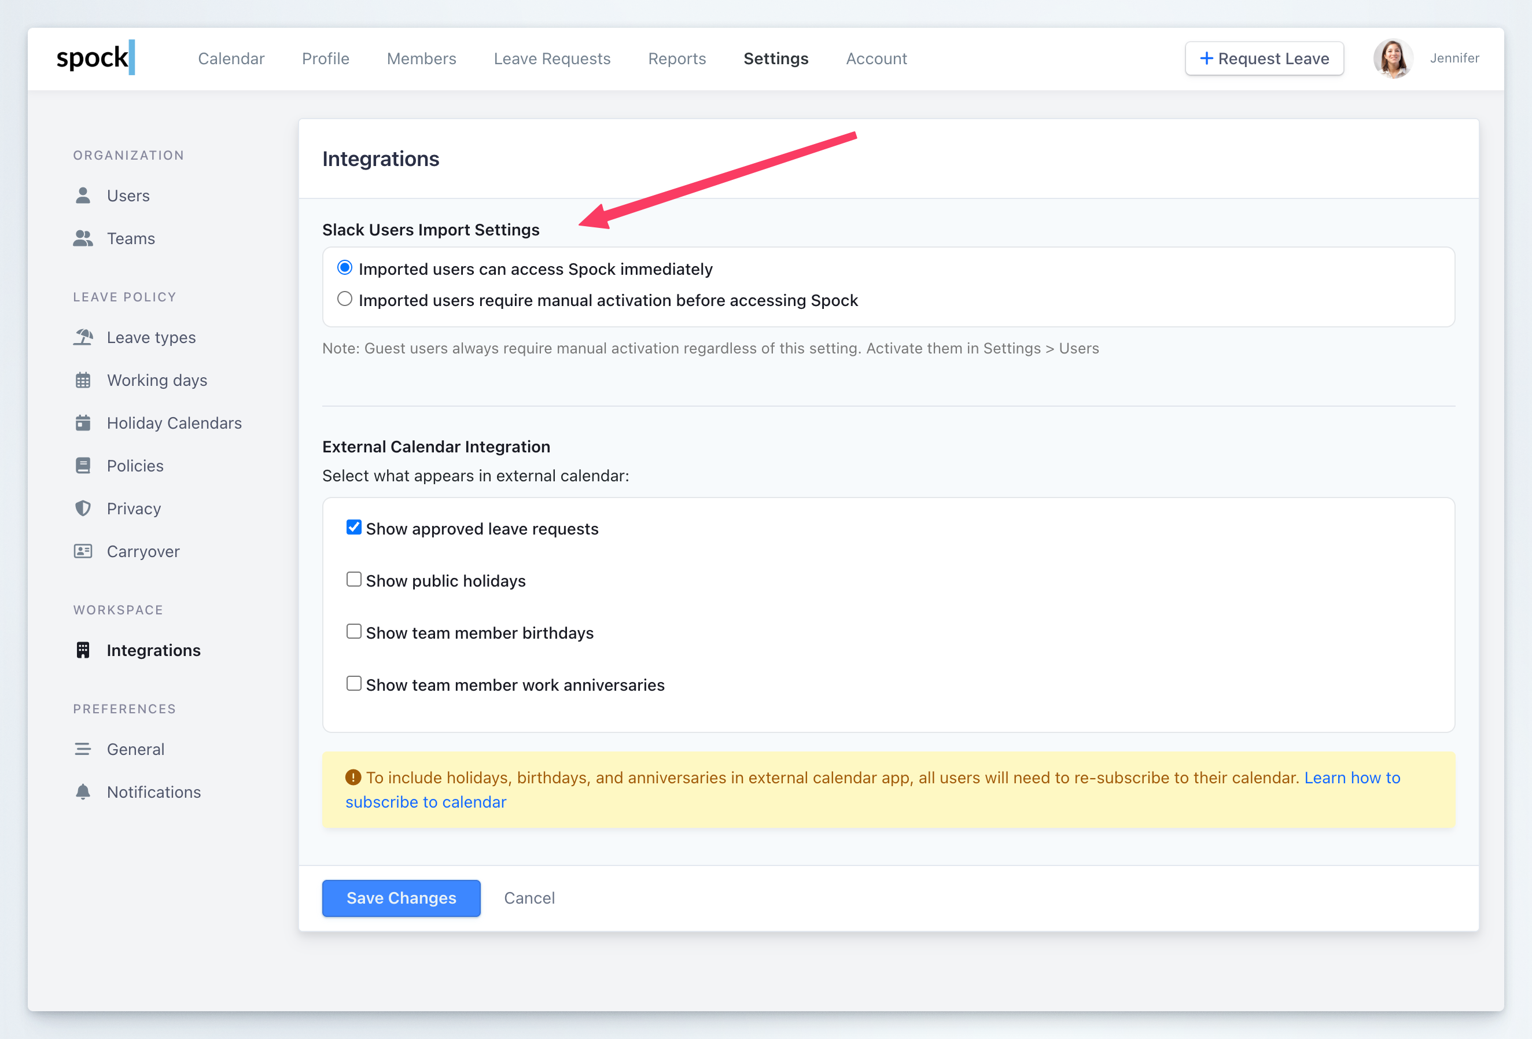1532x1039 pixels.
Task: Open Learn how to subscribe link
Action: pos(1351,778)
